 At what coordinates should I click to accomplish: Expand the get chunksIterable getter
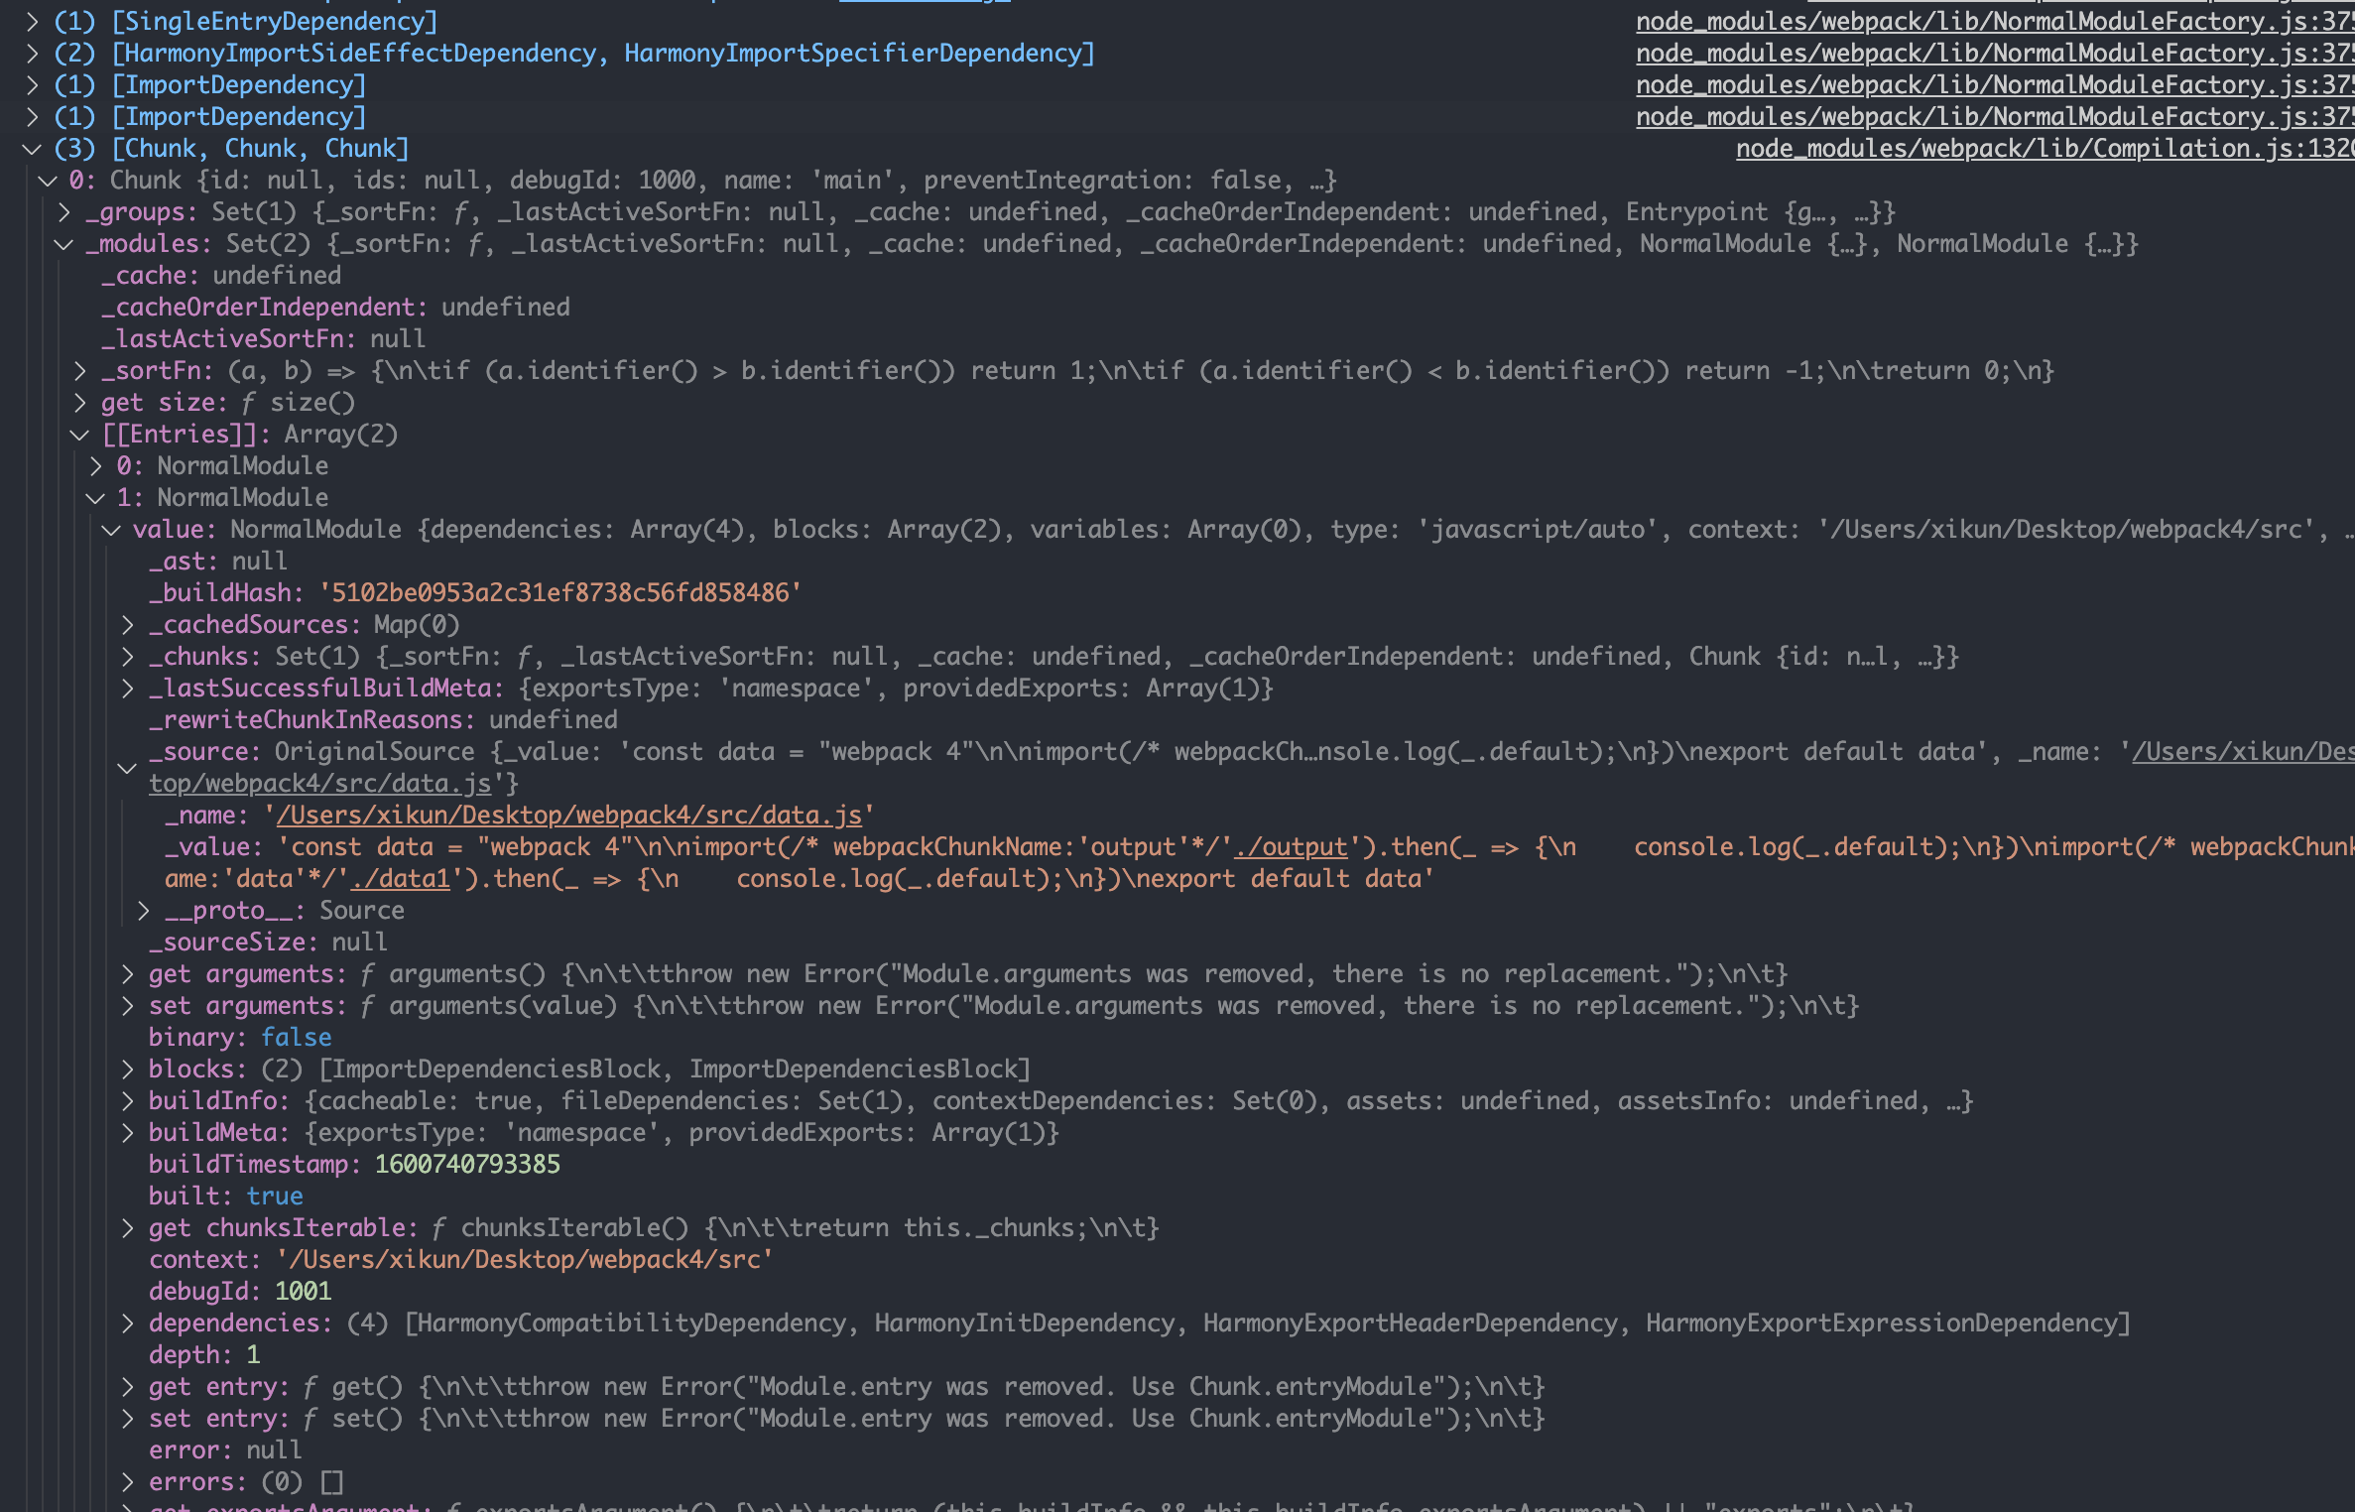coord(127,1228)
